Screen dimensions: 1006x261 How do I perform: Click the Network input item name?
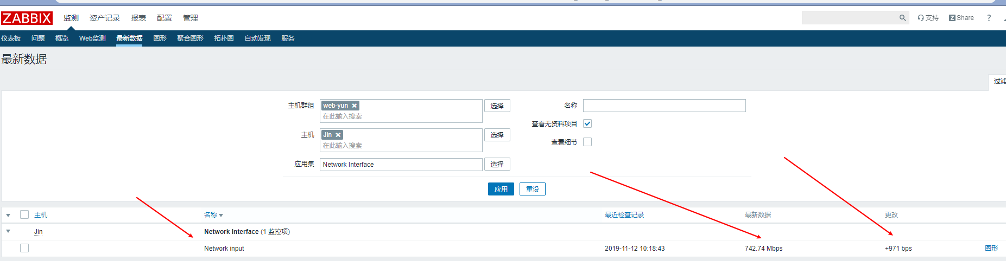(x=224, y=249)
